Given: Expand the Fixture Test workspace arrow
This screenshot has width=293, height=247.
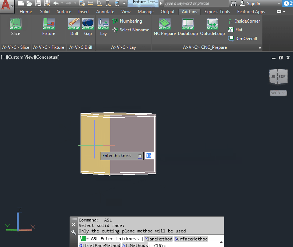Looking at the screenshot, I should click(x=161, y=3).
